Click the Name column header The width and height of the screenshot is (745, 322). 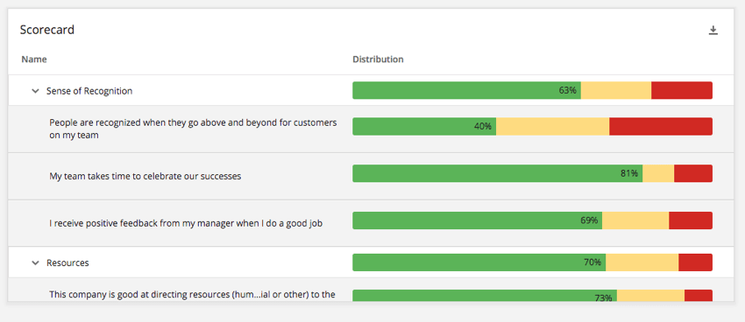(x=34, y=59)
